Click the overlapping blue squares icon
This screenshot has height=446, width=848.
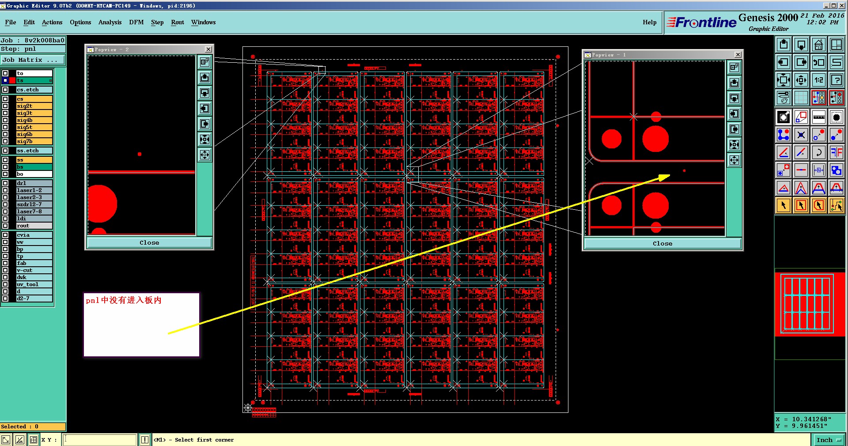pyautogui.click(x=837, y=170)
